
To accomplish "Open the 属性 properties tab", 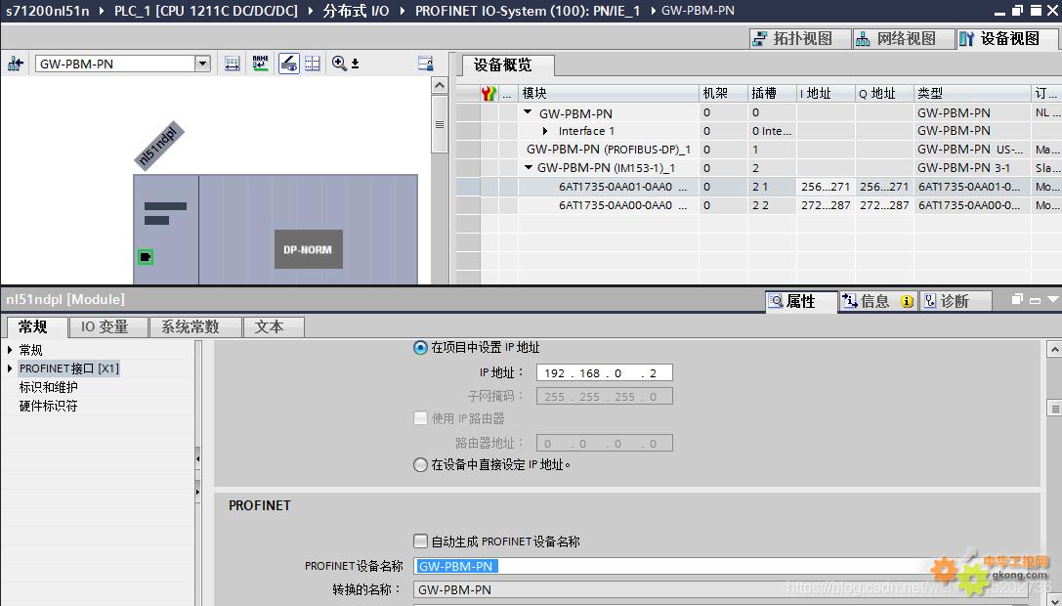I will [800, 301].
